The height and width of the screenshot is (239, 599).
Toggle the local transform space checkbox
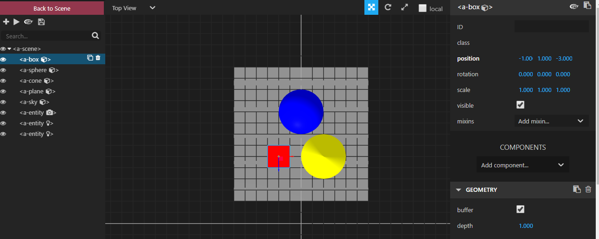tap(422, 8)
